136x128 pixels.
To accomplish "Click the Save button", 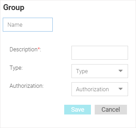I will [x=77, y=110].
